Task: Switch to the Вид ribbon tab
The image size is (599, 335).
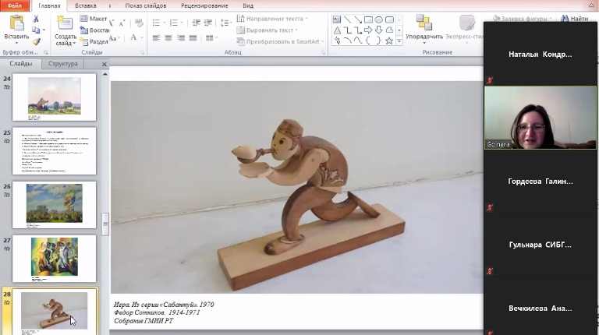Action: pos(248,5)
